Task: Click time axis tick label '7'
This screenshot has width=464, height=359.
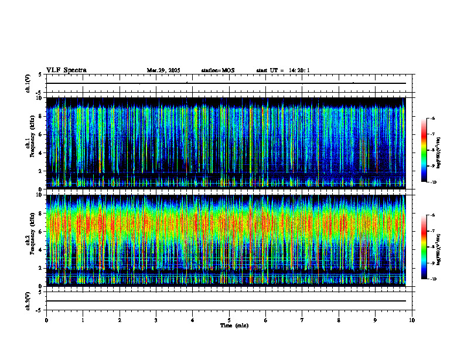Action: click(302, 320)
